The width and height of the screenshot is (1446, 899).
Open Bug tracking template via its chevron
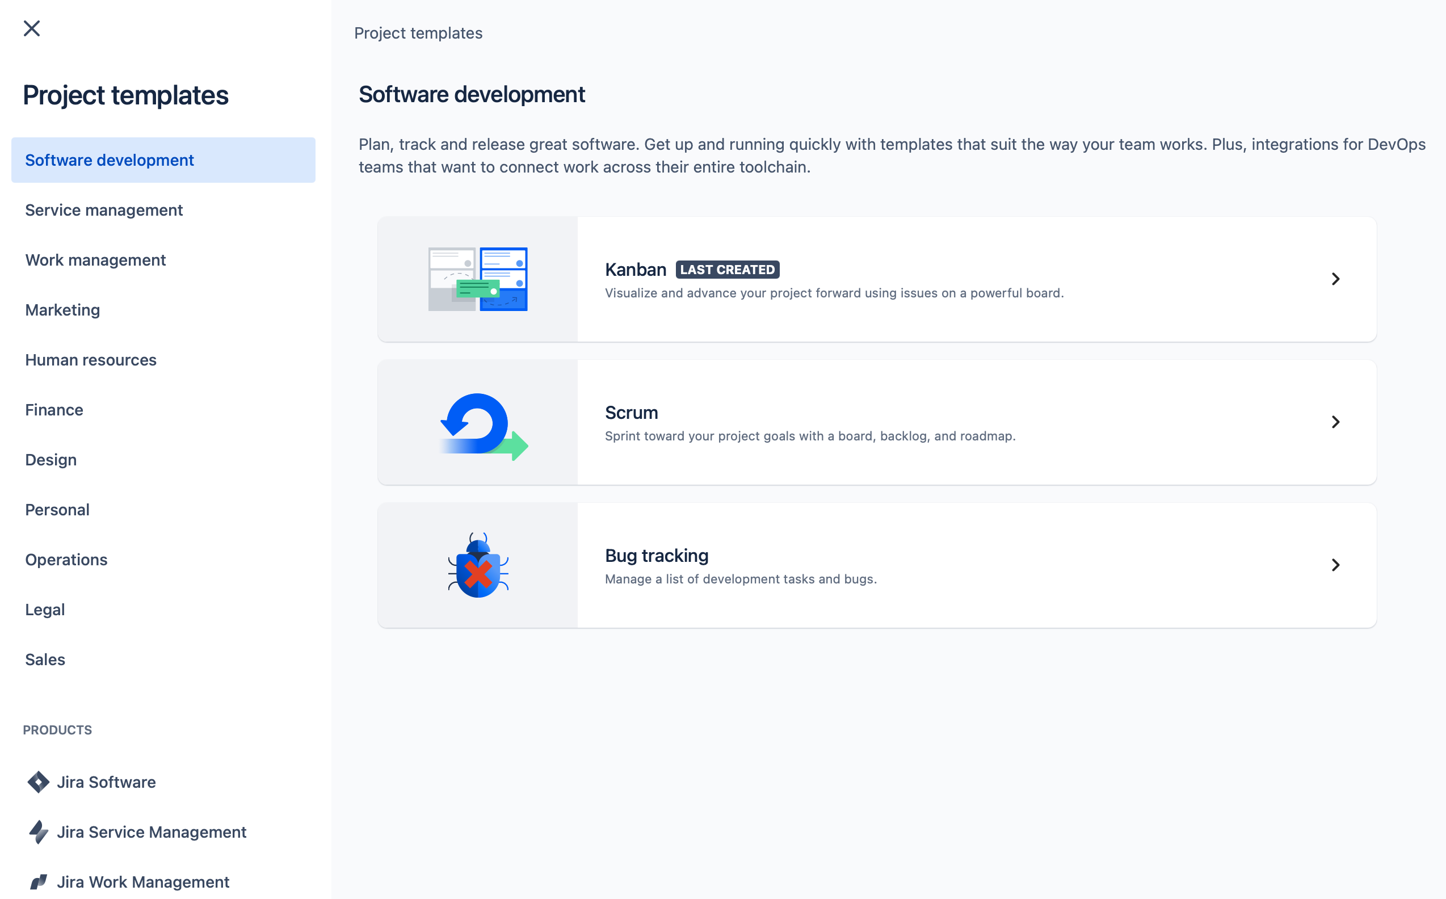point(1335,565)
